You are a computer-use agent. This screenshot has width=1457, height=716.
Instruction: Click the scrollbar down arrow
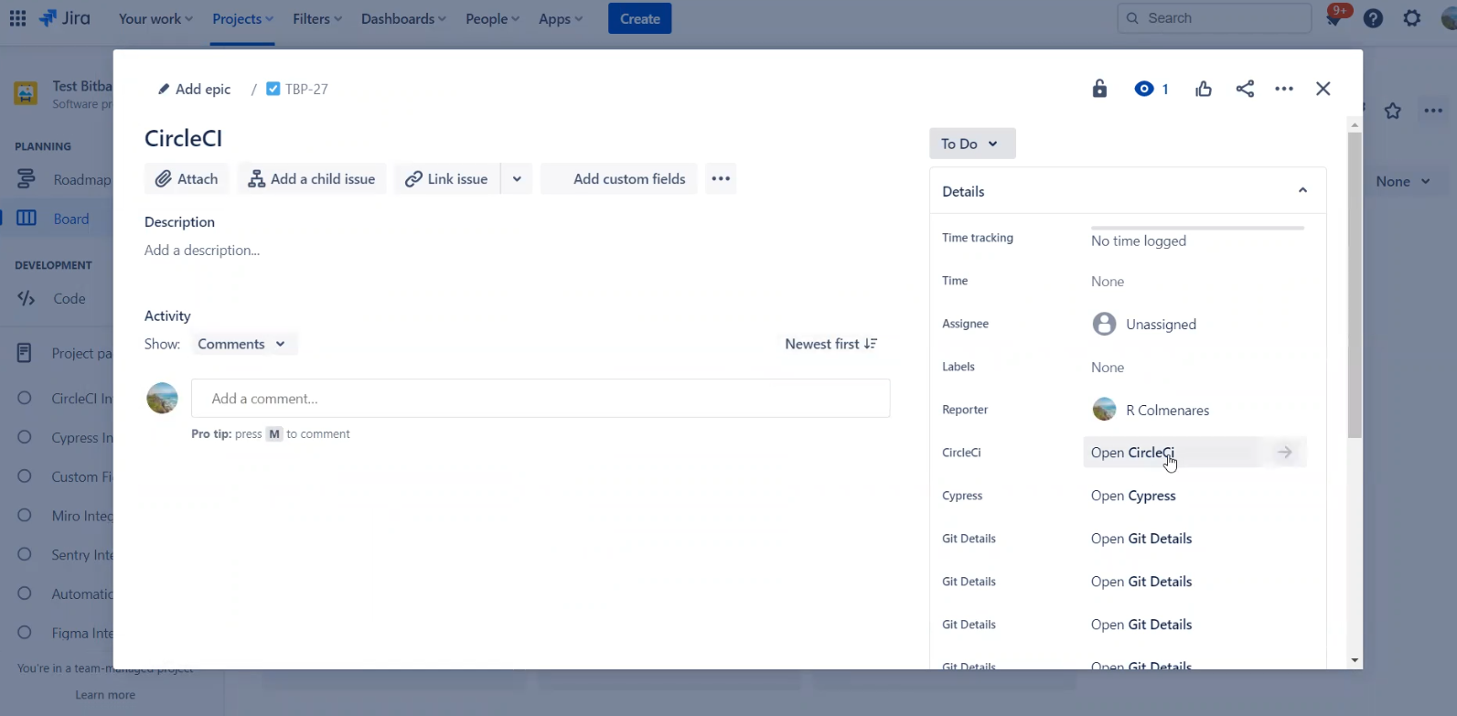click(1355, 660)
